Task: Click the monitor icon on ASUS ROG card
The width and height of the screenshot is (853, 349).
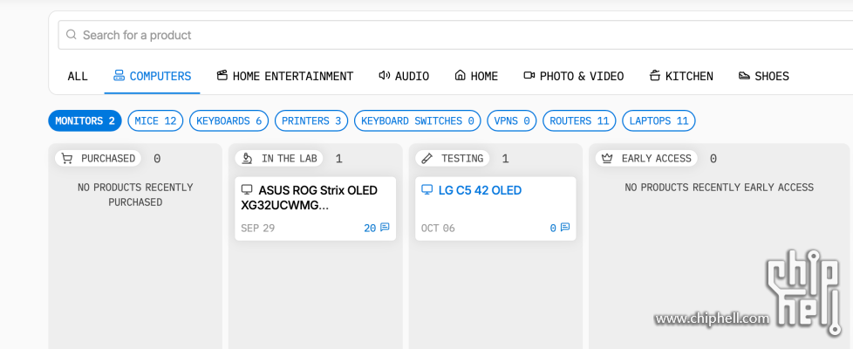Action: (247, 190)
